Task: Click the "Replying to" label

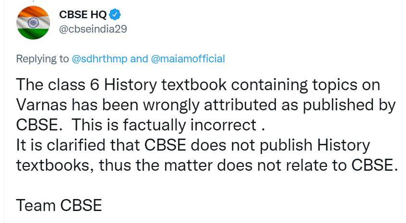Action: tap(43, 59)
